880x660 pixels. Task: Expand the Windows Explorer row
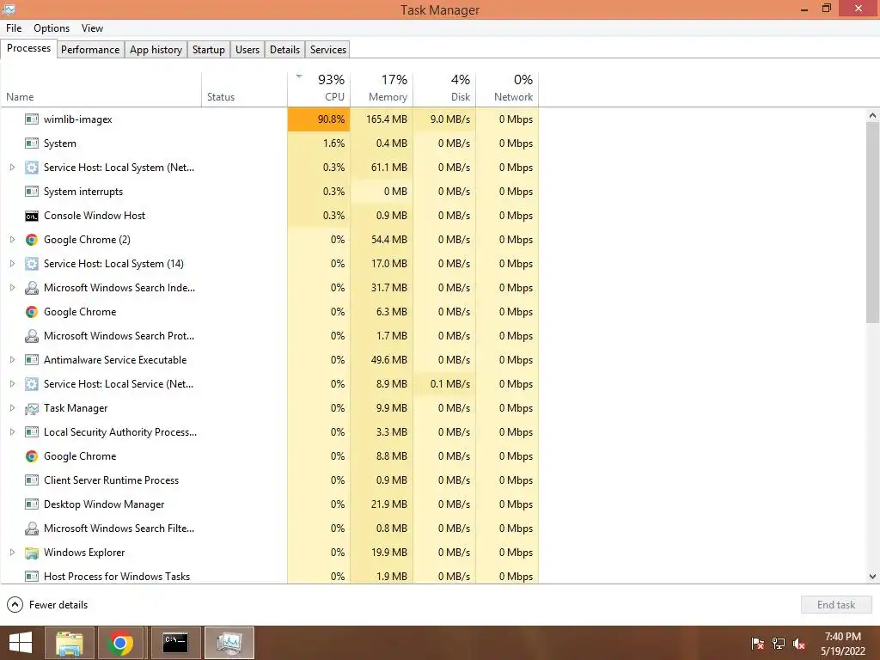coord(12,553)
